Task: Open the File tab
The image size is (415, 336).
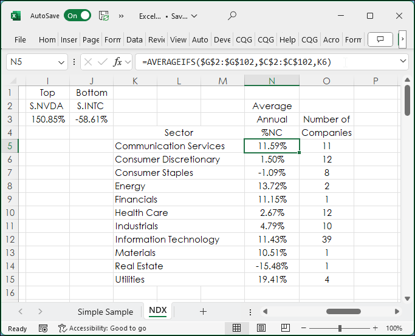Action: [20, 39]
